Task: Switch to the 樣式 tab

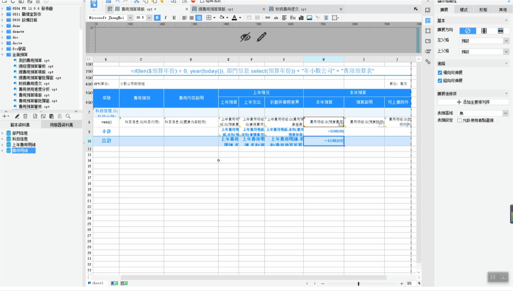Action: 463,10
